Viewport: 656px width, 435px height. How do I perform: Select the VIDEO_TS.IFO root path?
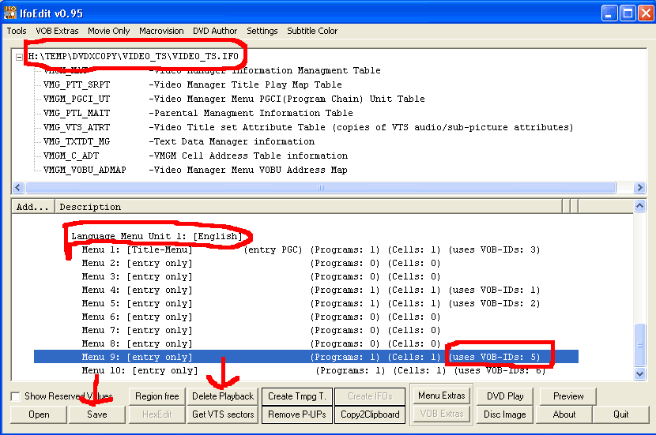133,56
